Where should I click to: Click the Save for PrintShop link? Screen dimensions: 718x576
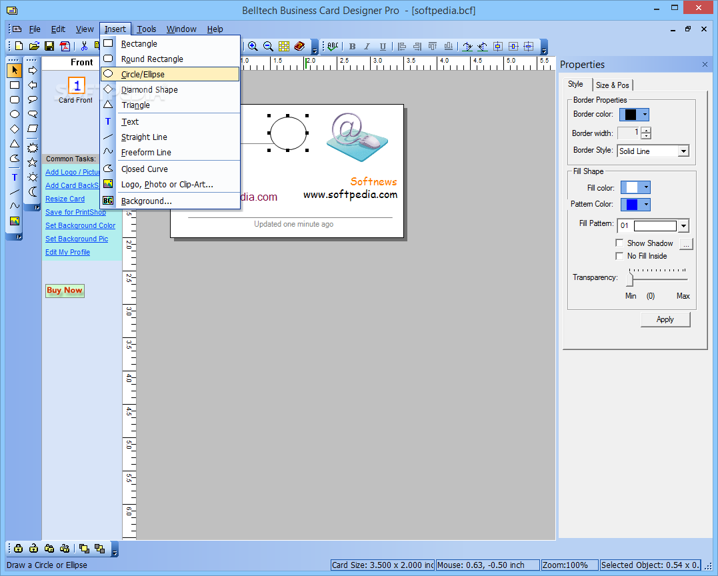point(75,212)
